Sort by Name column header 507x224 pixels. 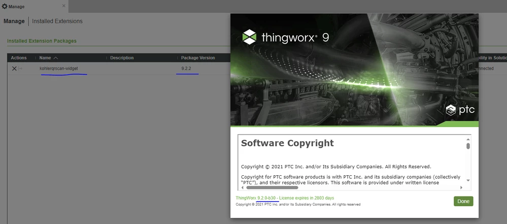(45, 57)
